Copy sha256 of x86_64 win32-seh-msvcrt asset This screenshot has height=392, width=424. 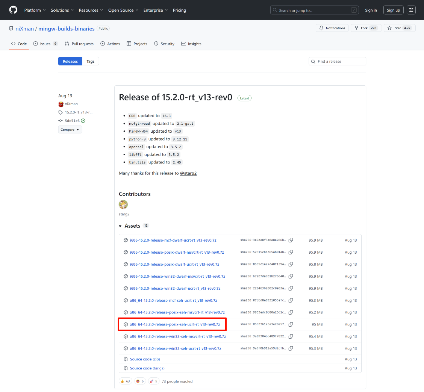pyautogui.click(x=291, y=336)
